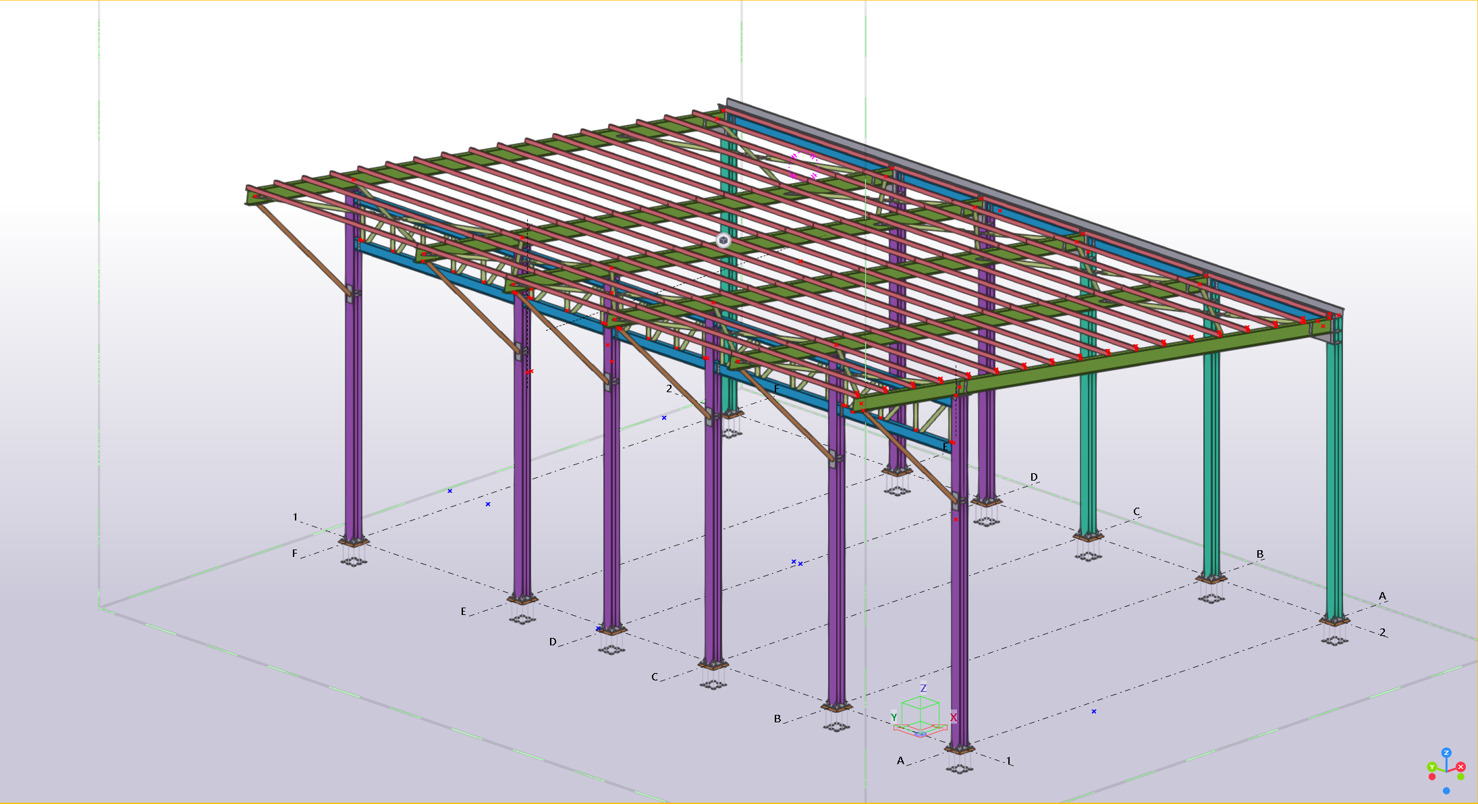Select grid label F at front left
This screenshot has height=804, width=1478.
click(x=294, y=554)
